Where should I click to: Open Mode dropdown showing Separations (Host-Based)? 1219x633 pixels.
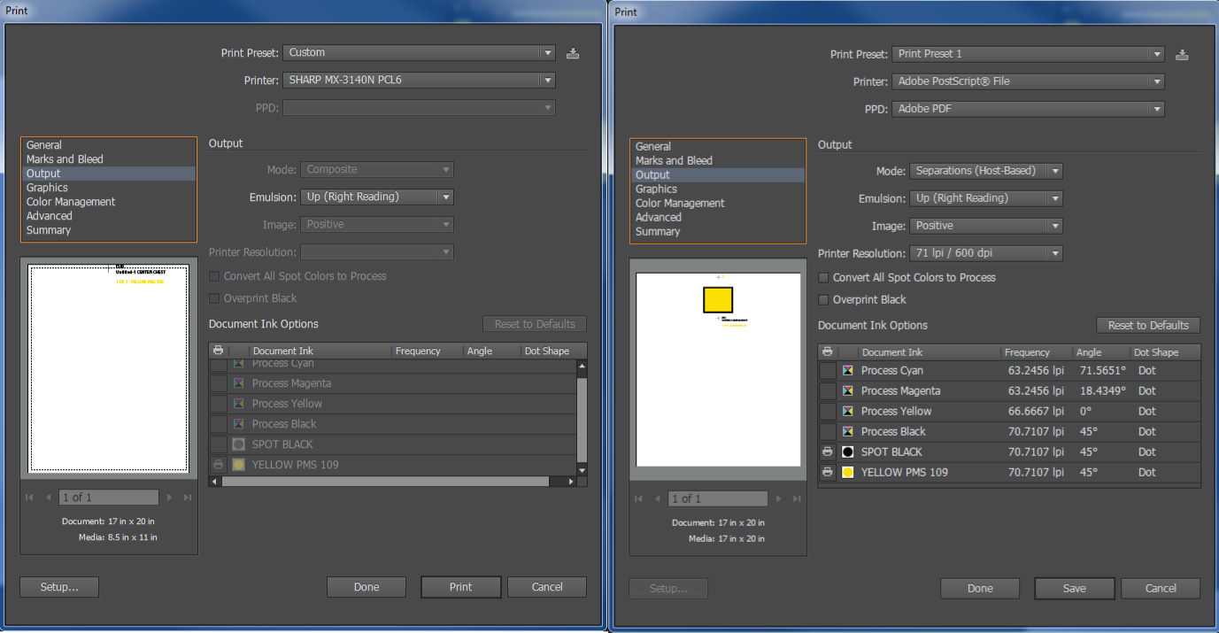click(x=986, y=171)
